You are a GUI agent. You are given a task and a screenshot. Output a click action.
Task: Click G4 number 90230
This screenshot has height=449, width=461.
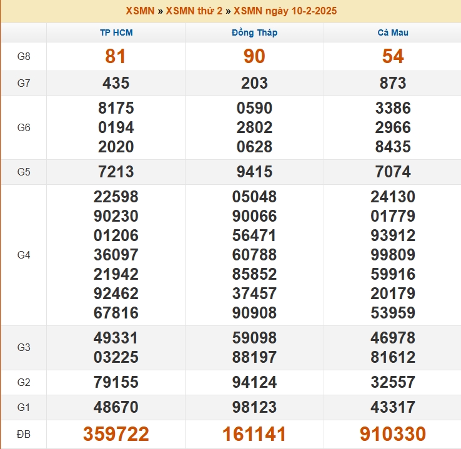[116, 216]
